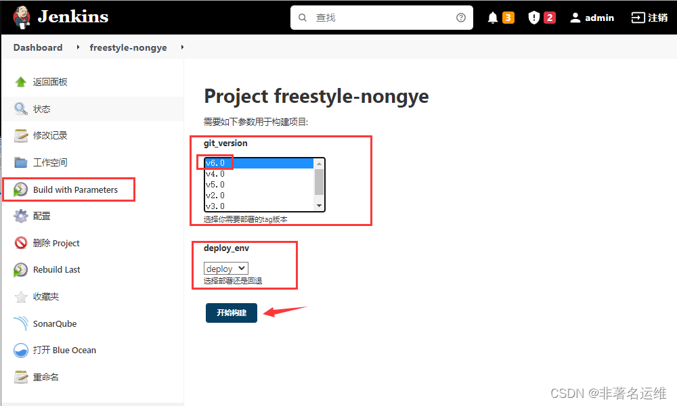Open notifications bell icon

493,18
